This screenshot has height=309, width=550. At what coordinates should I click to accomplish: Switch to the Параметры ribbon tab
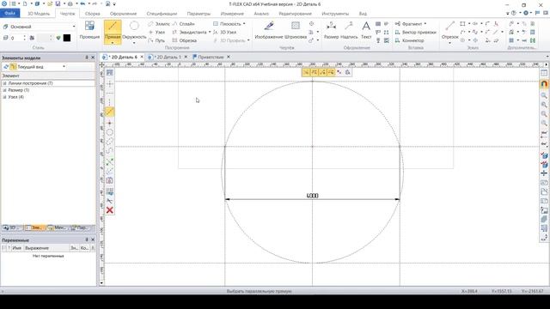click(x=199, y=14)
